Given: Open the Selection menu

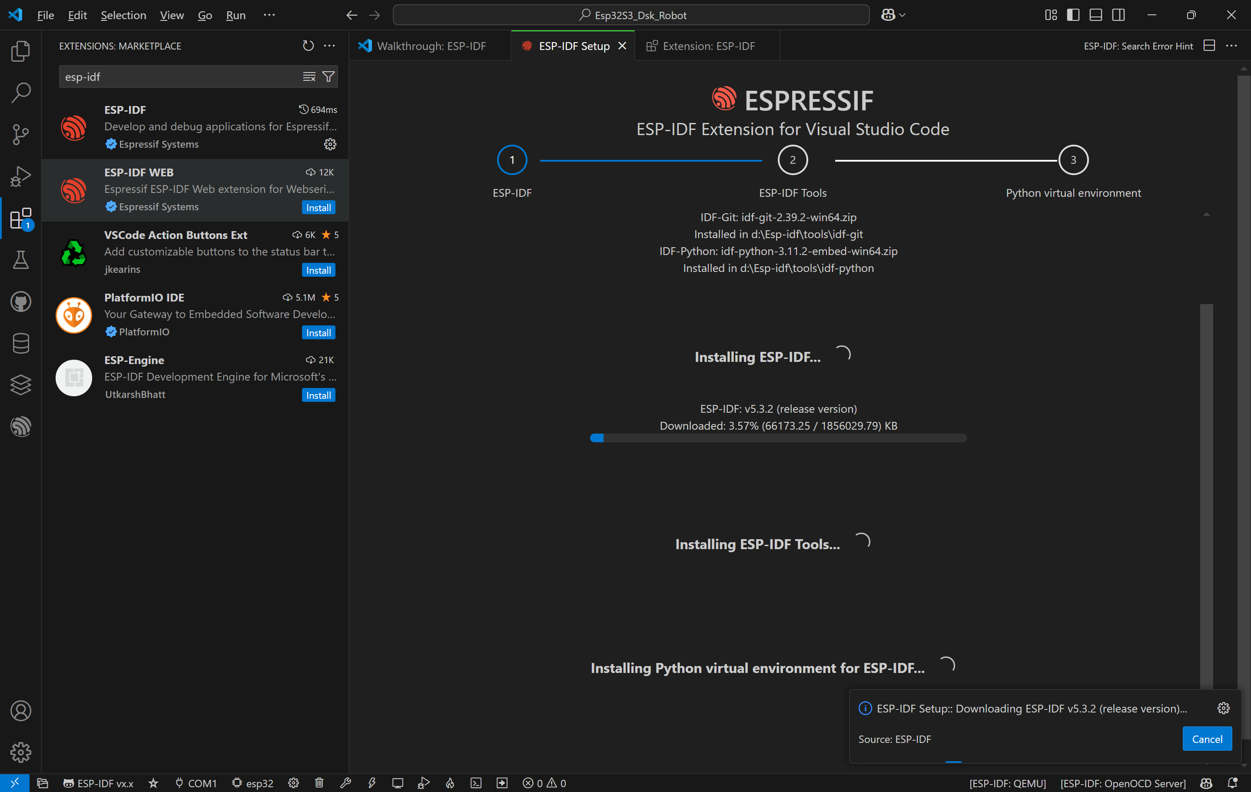Looking at the screenshot, I should 123,15.
